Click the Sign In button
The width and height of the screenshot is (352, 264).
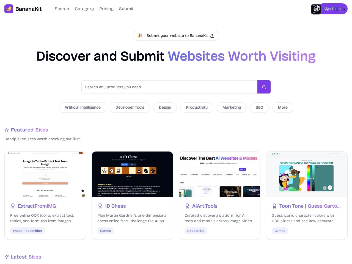[x=334, y=9]
